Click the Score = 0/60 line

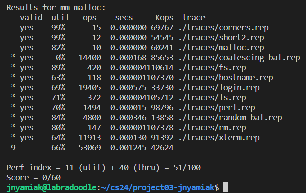click(x=33, y=178)
